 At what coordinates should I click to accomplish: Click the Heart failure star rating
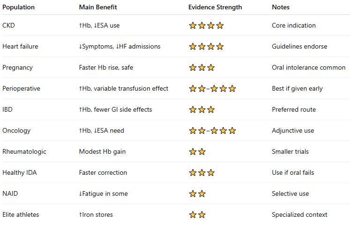tap(206, 47)
